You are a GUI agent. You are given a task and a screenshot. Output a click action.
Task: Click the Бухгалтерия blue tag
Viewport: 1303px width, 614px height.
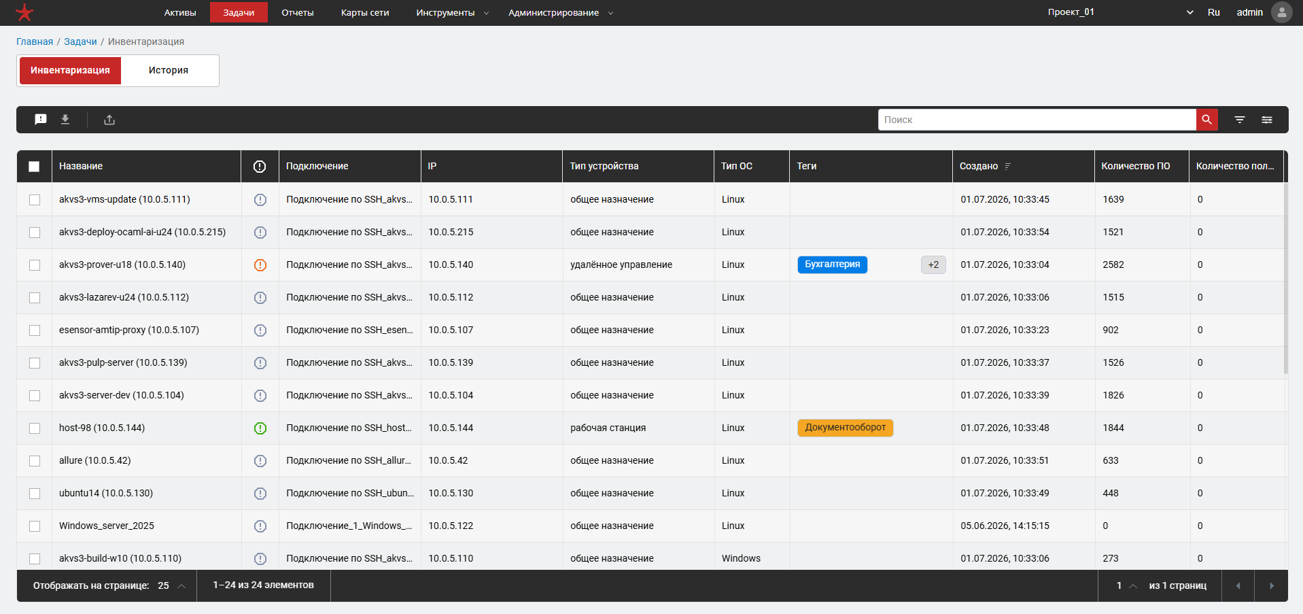click(x=833, y=265)
